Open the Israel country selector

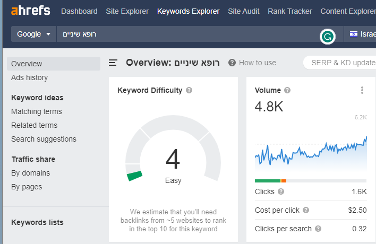pos(361,34)
